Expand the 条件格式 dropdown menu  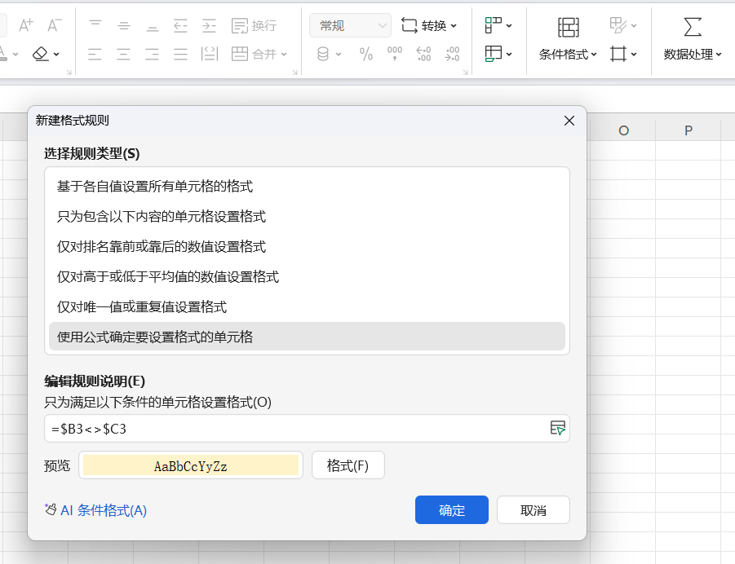point(569,55)
